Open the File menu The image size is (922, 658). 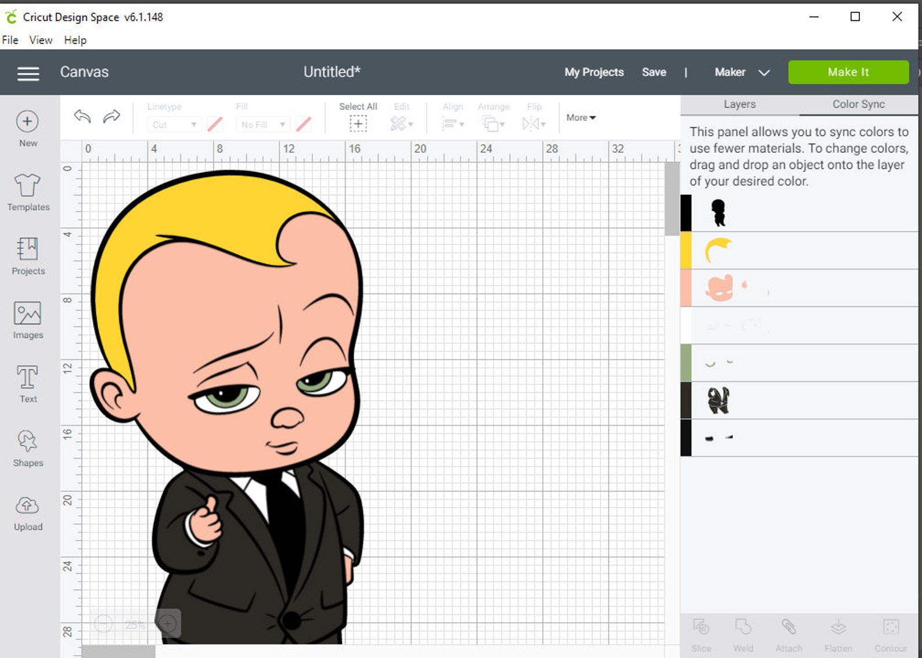(10, 40)
